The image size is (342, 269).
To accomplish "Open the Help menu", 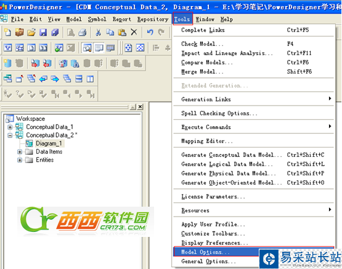I will click(x=227, y=19).
